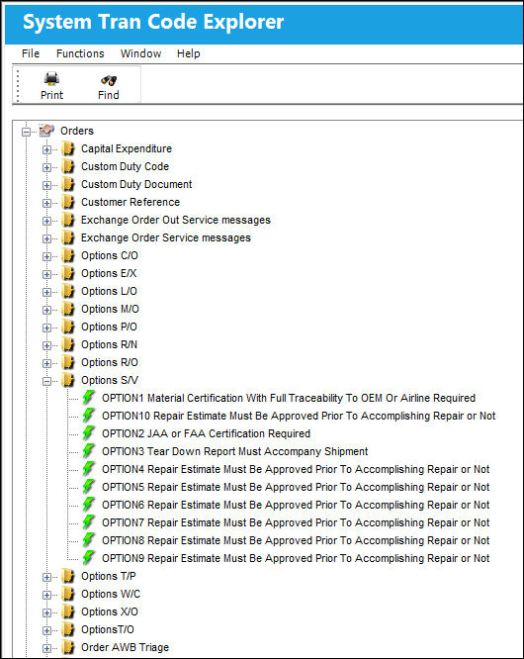Viewport: 524px width, 659px height.
Task: Click the Orders root node icon
Action: [46, 131]
